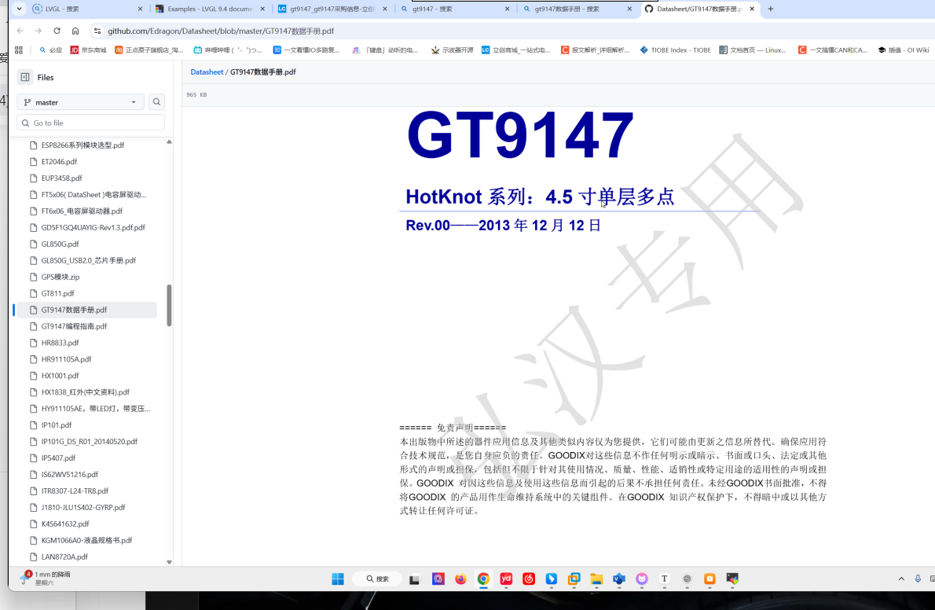935x610 pixels.
Task: Open the 哔哩哔哩 bookmark
Action: tap(228, 50)
